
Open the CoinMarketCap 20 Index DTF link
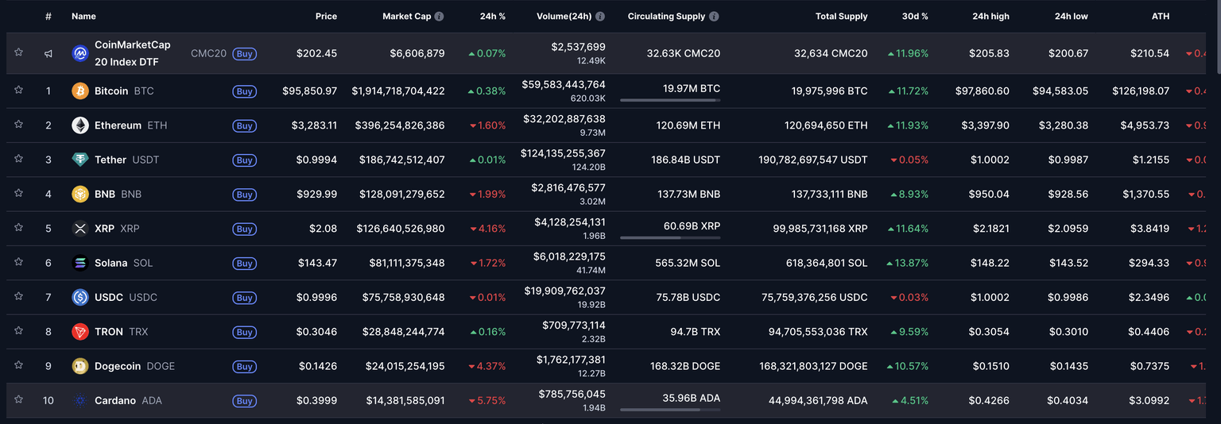pos(132,53)
